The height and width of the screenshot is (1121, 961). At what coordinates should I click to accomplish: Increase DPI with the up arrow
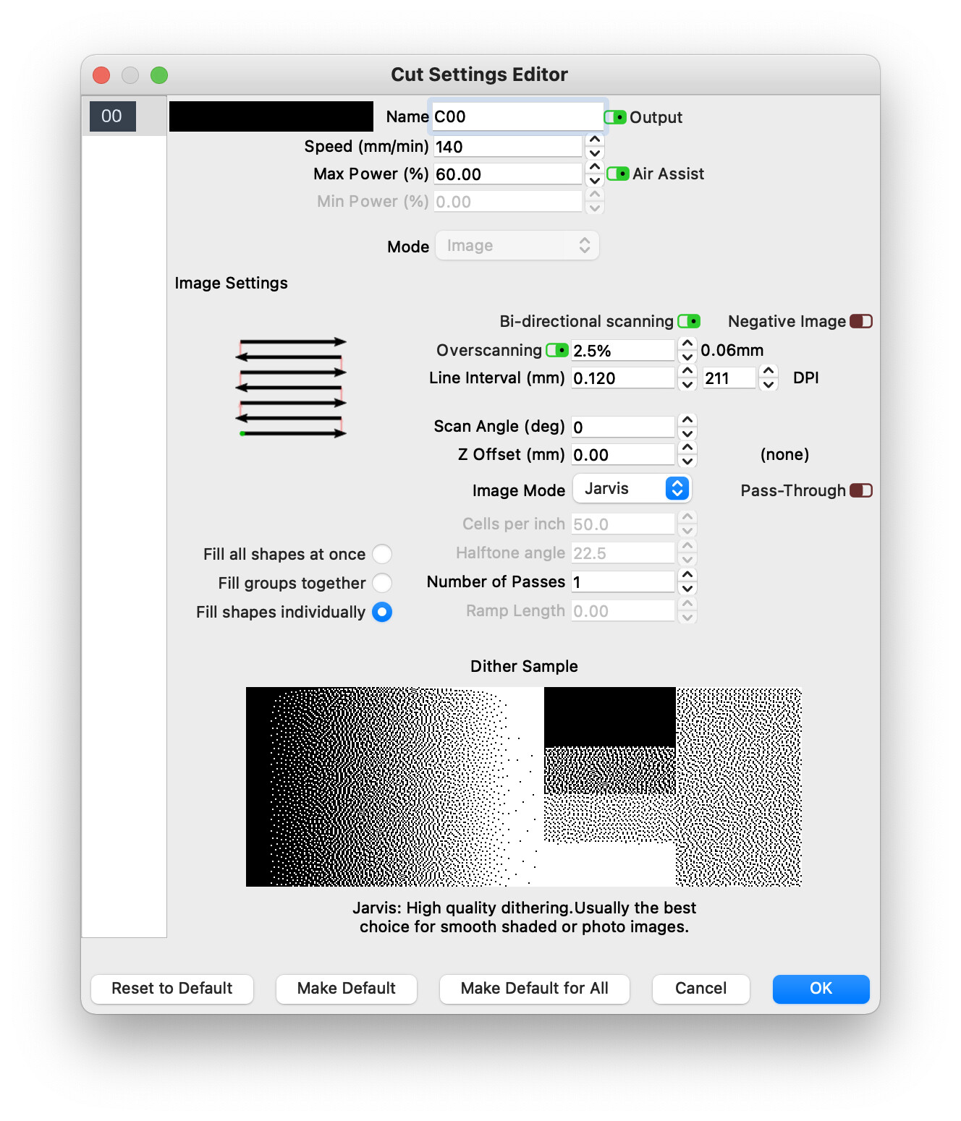tap(769, 371)
